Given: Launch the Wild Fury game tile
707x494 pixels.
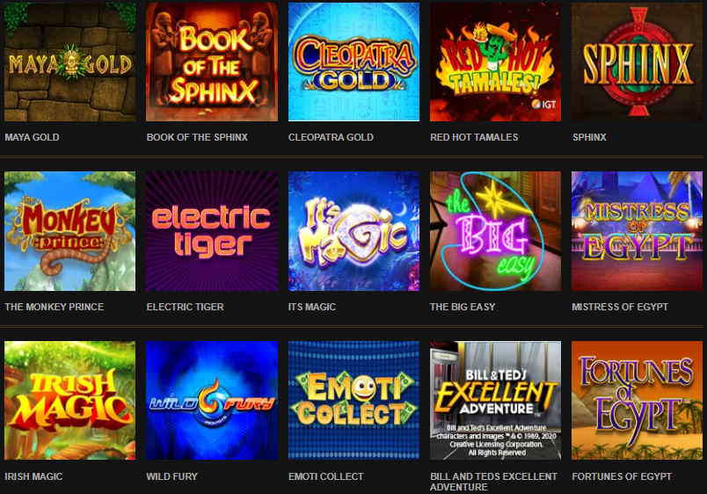Looking at the screenshot, I should [212, 401].
